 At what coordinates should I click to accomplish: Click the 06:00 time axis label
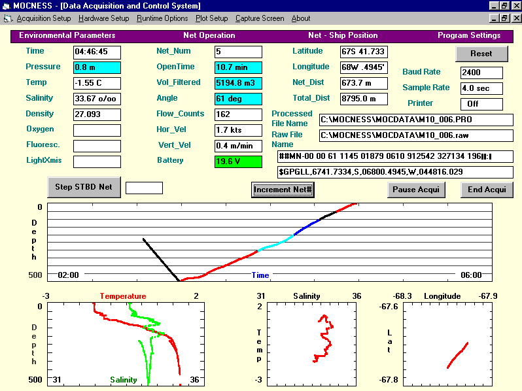(x=471, y=275)
